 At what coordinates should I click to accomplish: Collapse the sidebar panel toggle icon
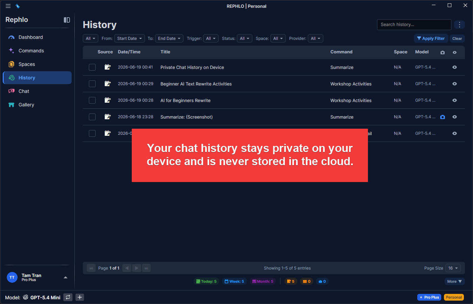[67, 20]
